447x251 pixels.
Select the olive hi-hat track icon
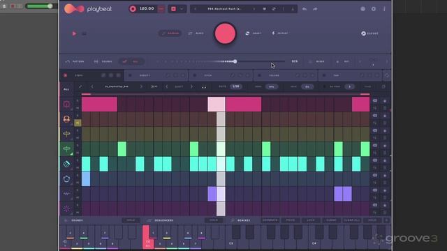(66, 134)
